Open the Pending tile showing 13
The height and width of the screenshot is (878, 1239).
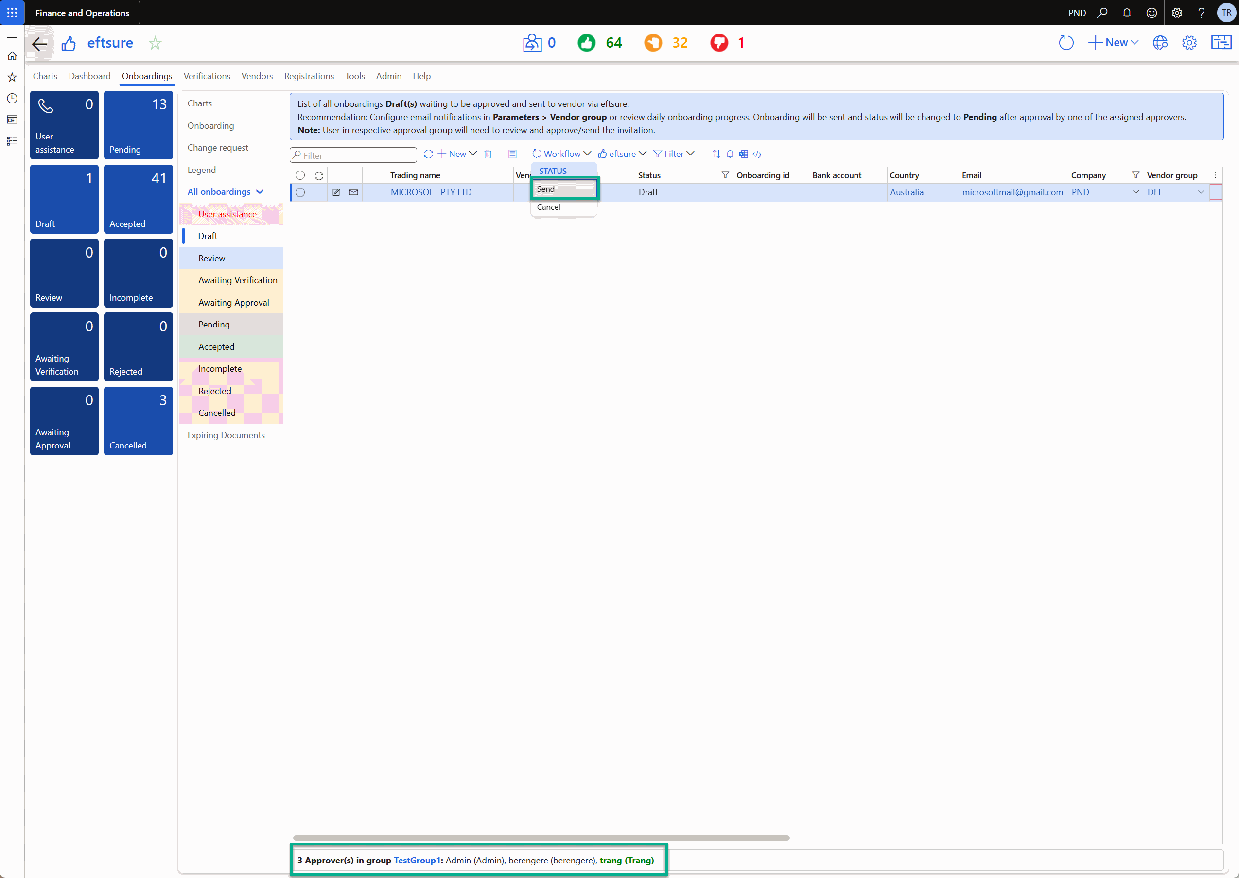138,125
